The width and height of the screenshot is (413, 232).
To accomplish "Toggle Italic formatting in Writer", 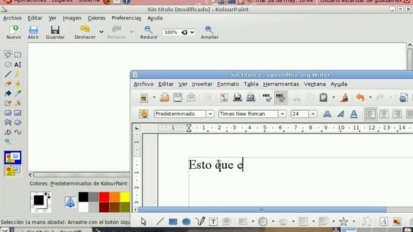I will point(341,114).
